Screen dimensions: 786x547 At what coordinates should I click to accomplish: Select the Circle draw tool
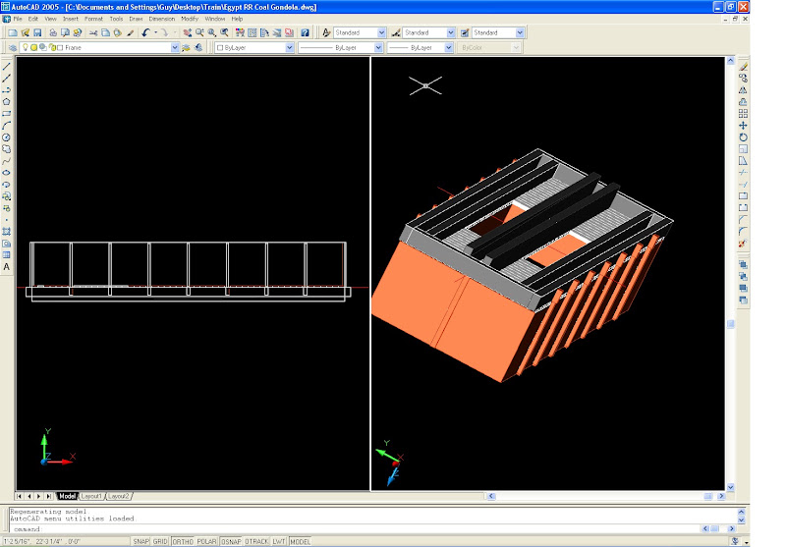click(7, 137)
